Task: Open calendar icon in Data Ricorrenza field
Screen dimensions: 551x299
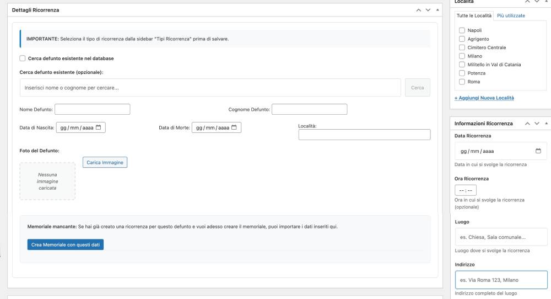Action: point(538,151)
